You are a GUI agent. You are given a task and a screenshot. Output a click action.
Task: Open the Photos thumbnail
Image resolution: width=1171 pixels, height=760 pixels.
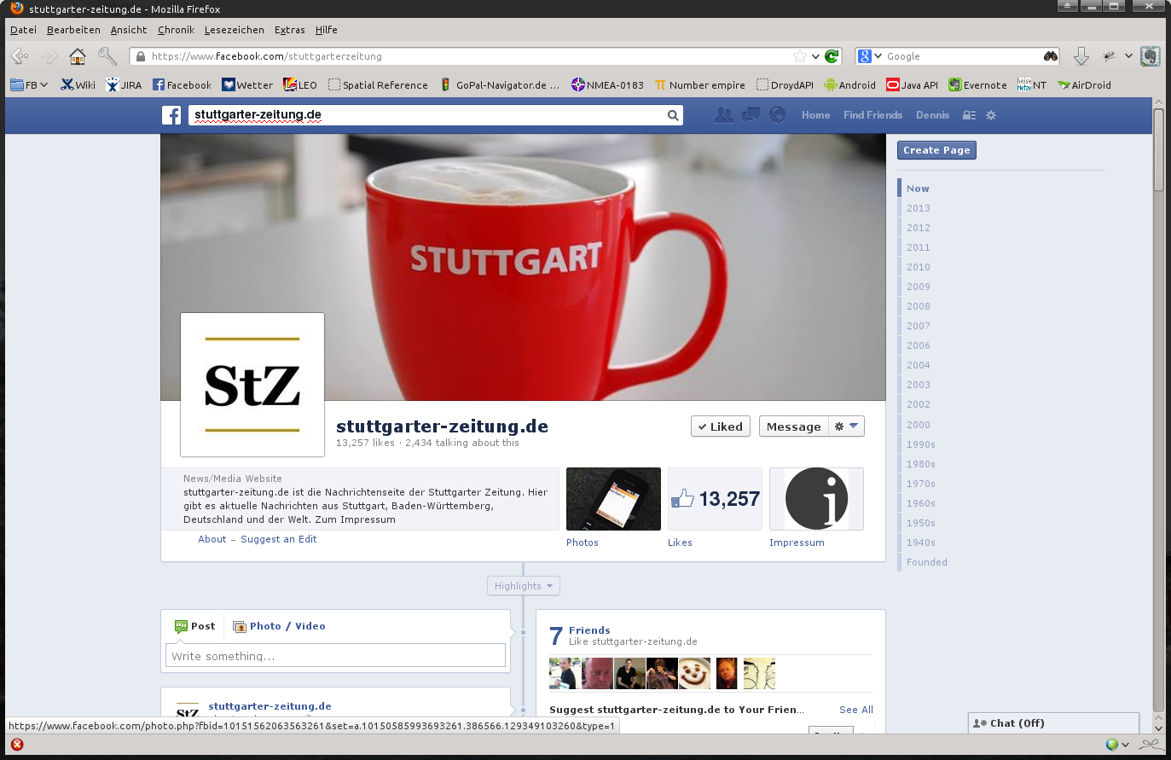click(x=613, y=499)
